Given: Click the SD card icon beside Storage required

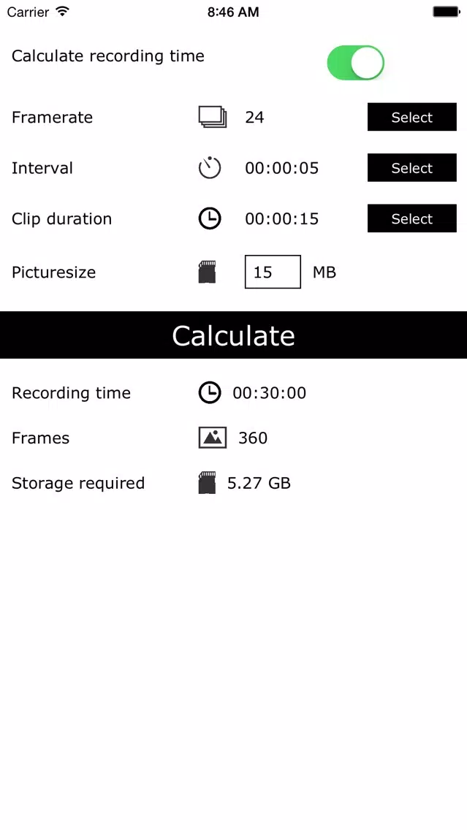Looking at the screenshot, I should pos(207,483).
